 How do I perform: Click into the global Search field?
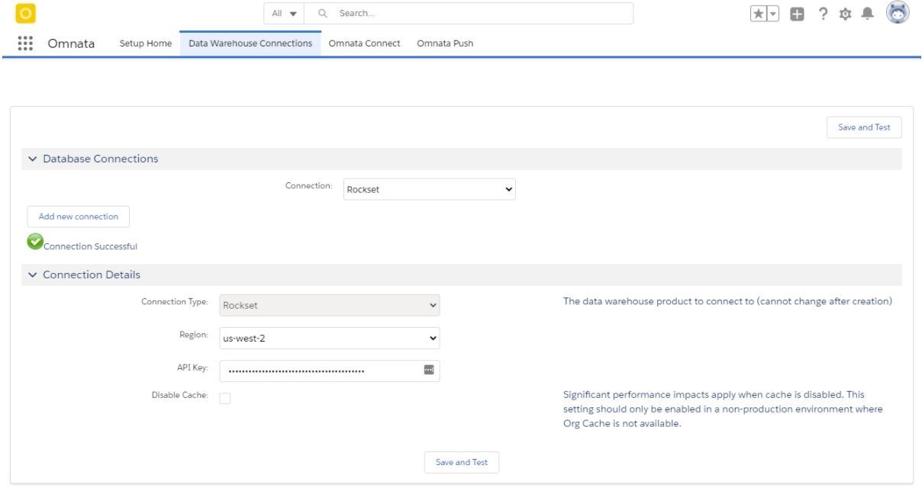(x=469, y=13)
